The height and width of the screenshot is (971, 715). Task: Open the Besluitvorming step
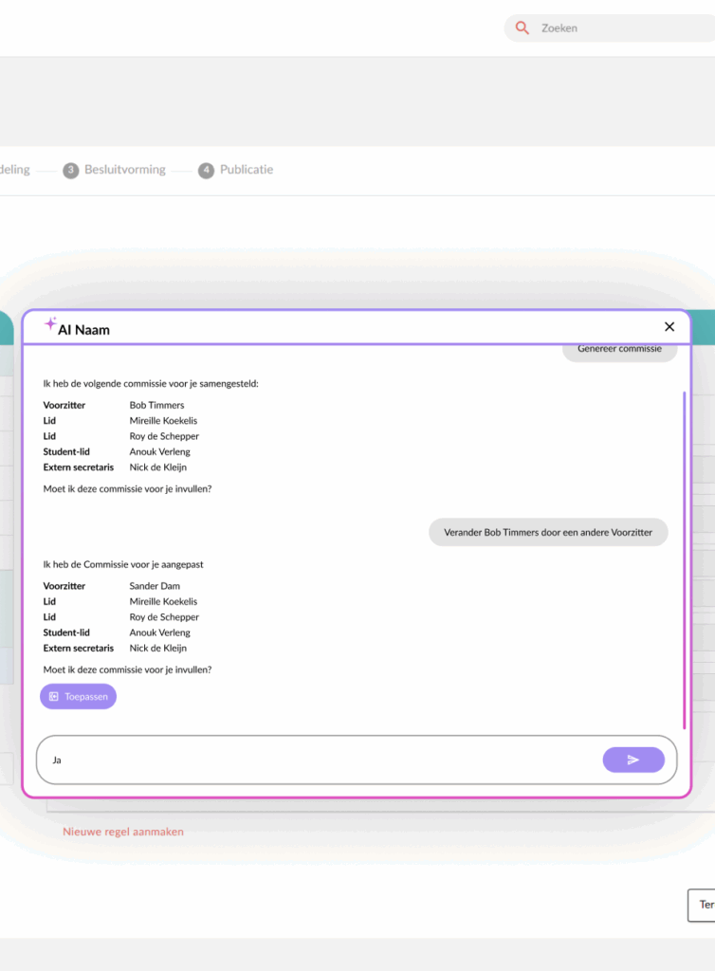(x=124, y=170)
